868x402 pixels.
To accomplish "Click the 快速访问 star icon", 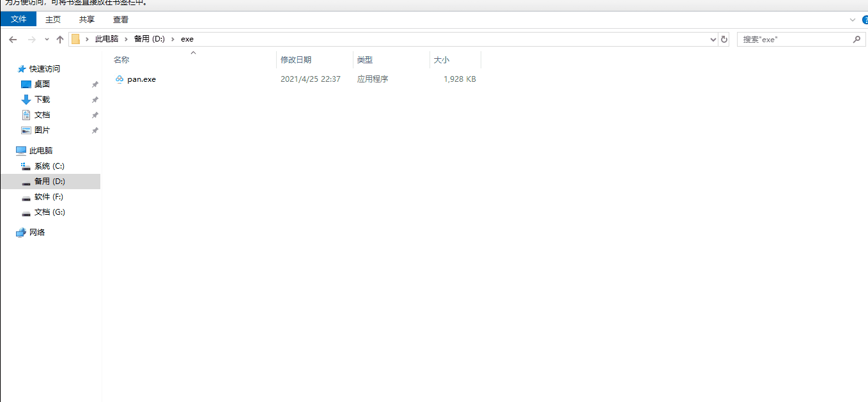I will tap(22, 69).
